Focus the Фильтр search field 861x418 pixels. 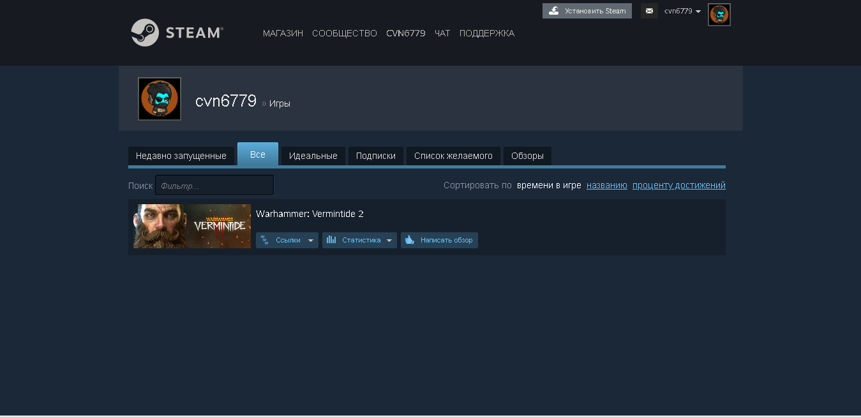214,185
